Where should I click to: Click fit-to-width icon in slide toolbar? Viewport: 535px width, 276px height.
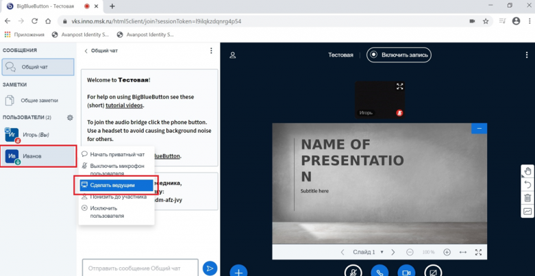[x=463, y=252]
